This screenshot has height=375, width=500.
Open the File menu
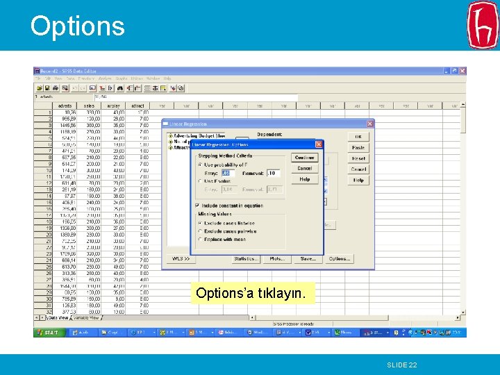click(38, 78)
